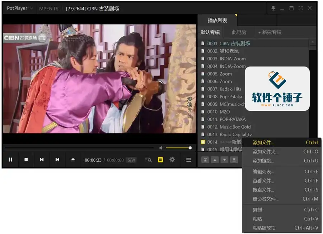Move playlist item to bottom

point(234,160)
